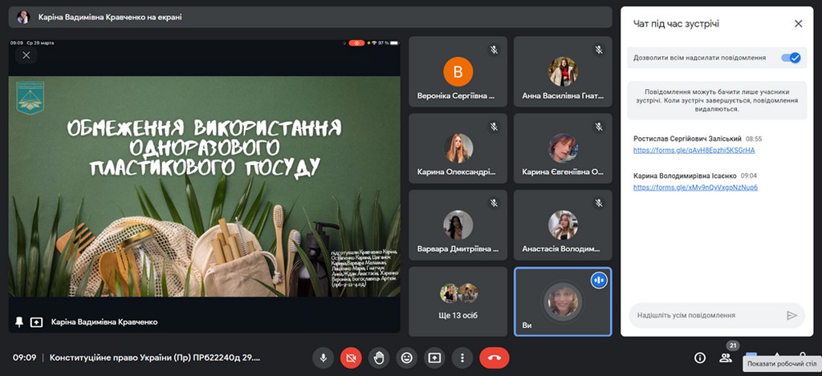Image resolution: width=822 pixels, height=376 pixels.
Task: Raise hand in the meeting
Action: [379, 358]
